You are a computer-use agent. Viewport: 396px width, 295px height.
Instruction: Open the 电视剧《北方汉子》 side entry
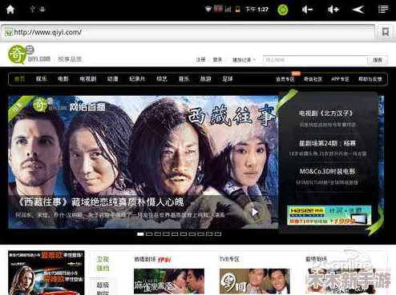click(x=326, y=114)
